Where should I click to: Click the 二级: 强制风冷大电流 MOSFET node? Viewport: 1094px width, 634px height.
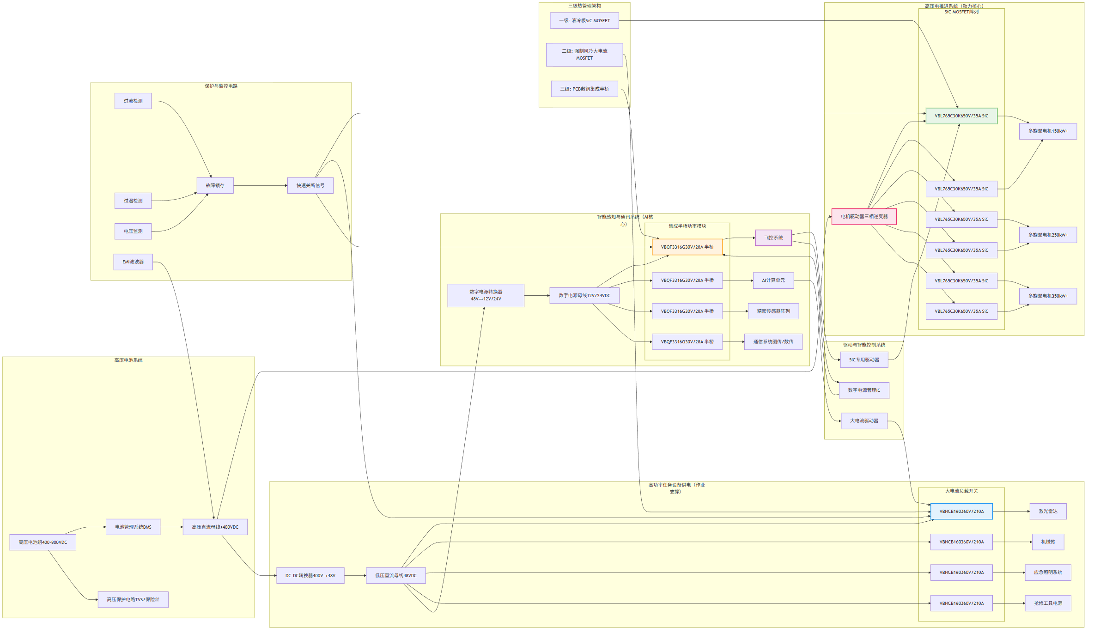584,55
